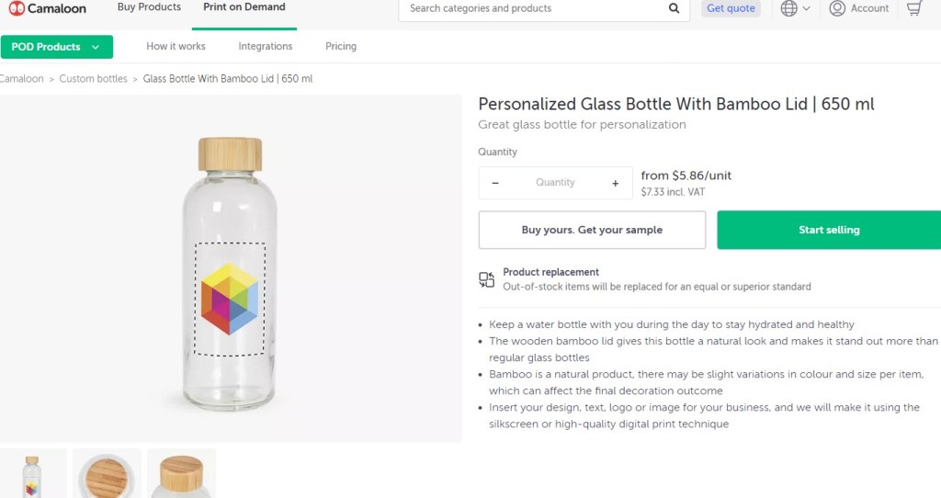Click Buy yours. Get your sample
941x498 pixels.
coord(592,230)
